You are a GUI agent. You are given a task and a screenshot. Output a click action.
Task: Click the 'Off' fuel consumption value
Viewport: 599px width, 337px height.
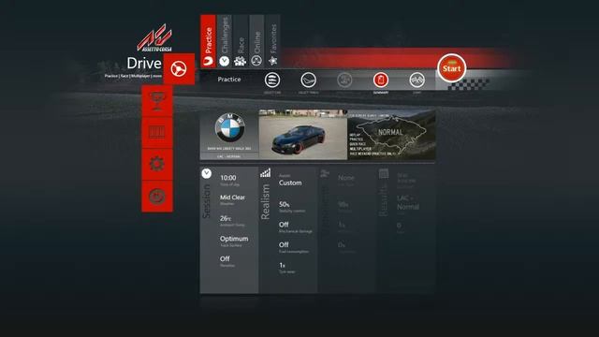point(284,244)
